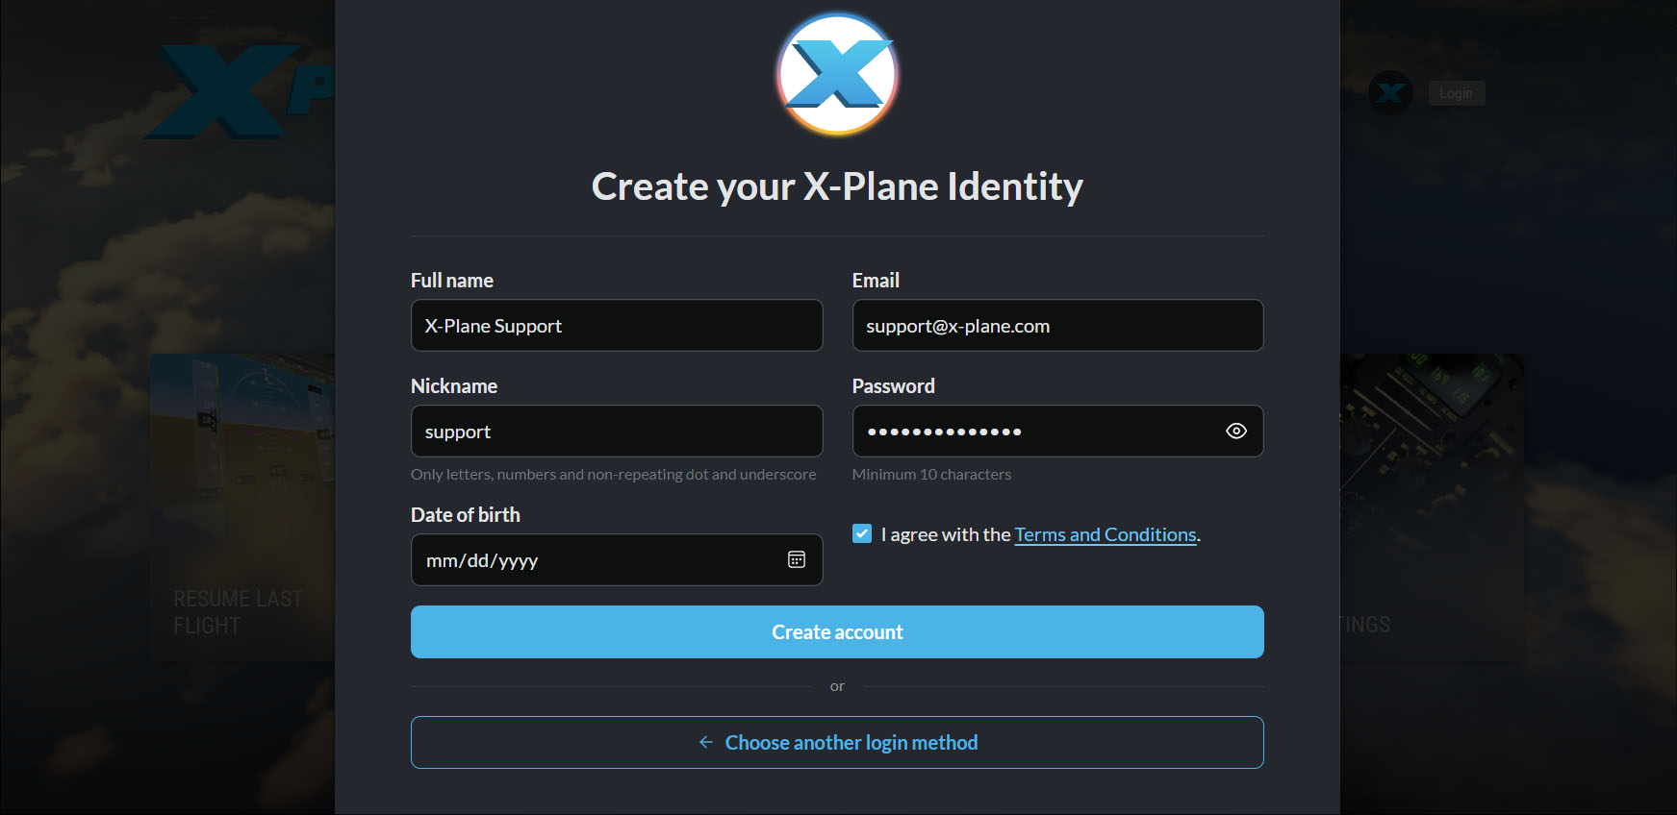Uncheck the Terms and Conditions agreement checkbox
The height and width of the screenshot is (815, 1677).
click(862, 533)
